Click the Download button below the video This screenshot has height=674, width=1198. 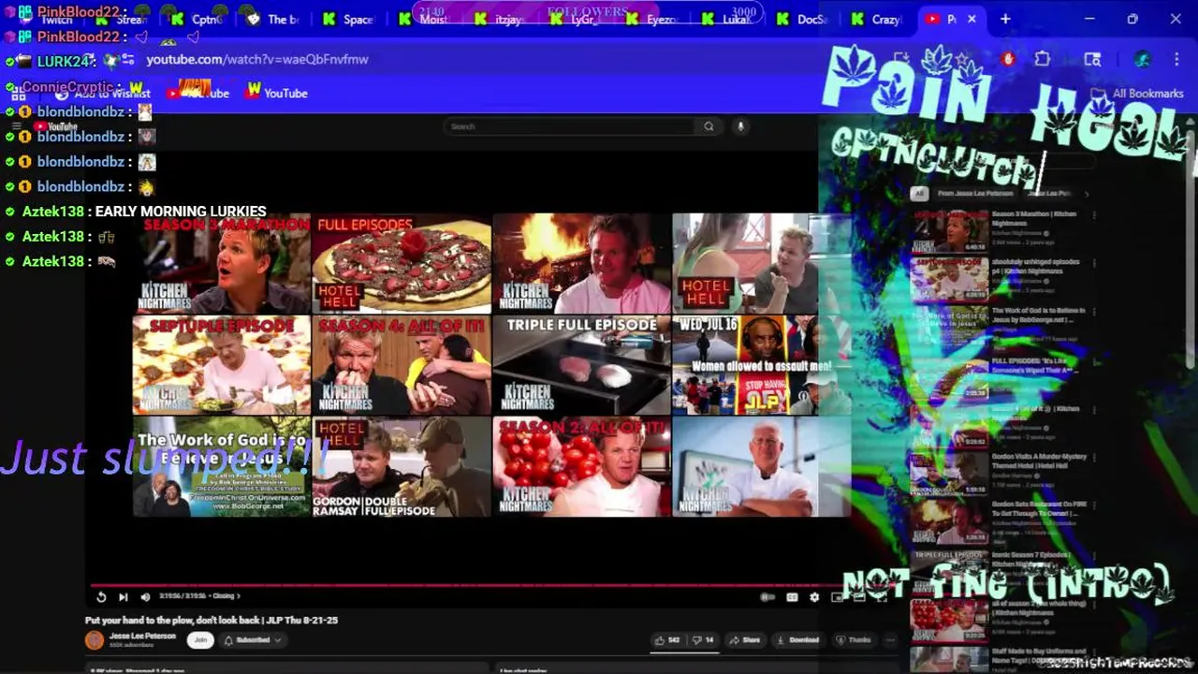coord(798,640)
